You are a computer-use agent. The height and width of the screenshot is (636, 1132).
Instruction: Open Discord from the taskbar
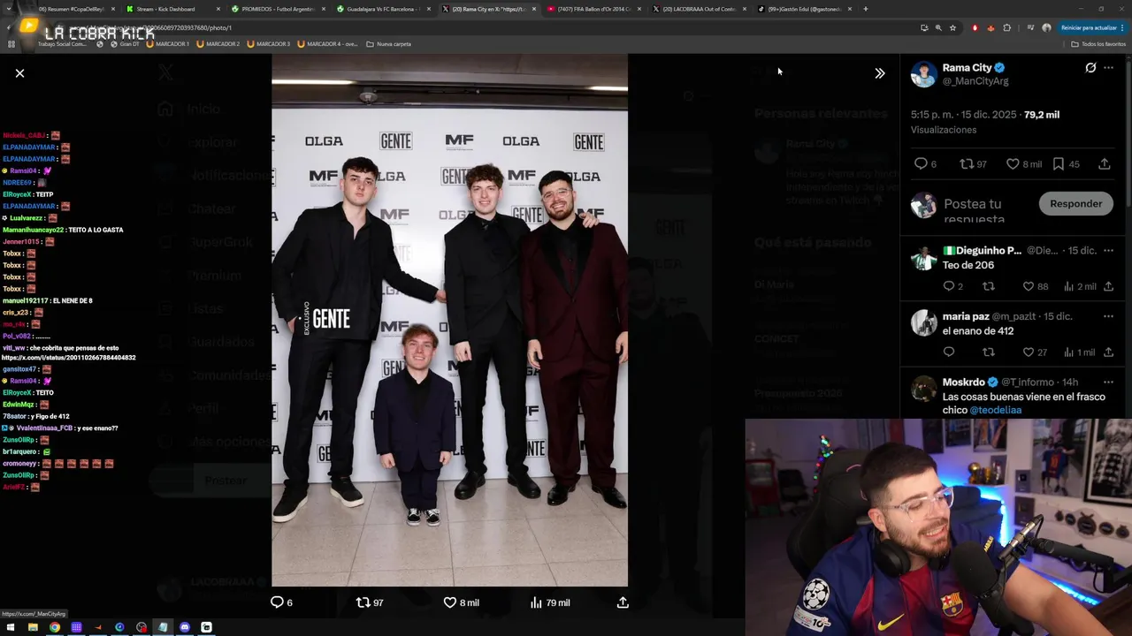click(185, 627)
